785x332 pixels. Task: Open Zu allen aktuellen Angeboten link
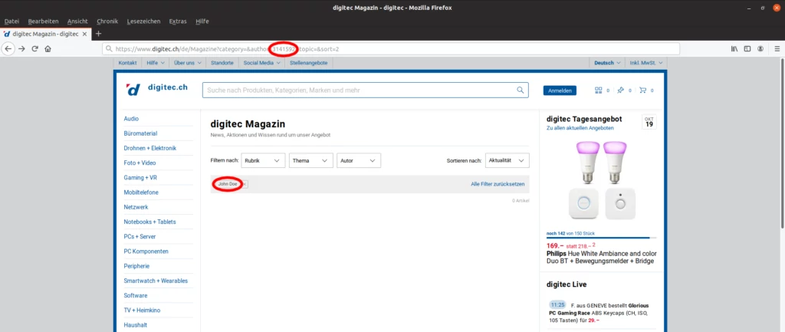[x=580, y=128]
